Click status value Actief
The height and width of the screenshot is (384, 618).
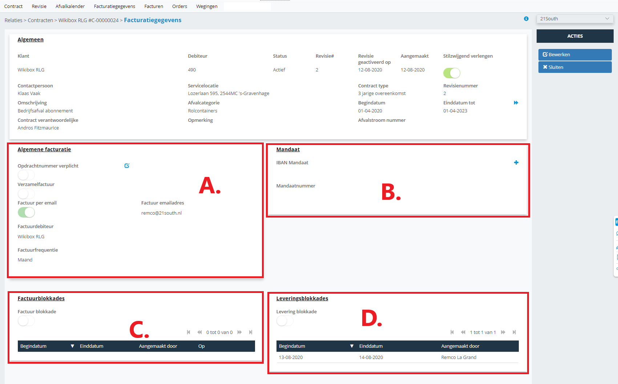pyautogui.click(x=279, y=70)
